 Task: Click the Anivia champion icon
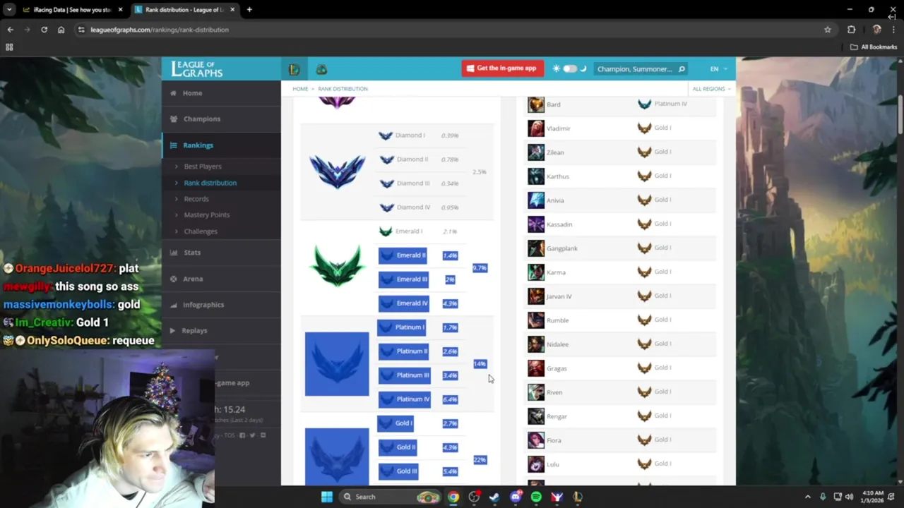point(536,200)
